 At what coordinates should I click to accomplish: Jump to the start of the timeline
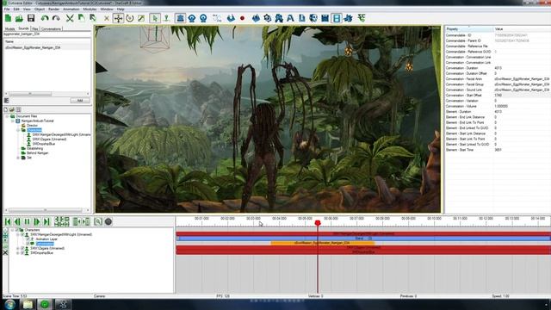[8, 221]
